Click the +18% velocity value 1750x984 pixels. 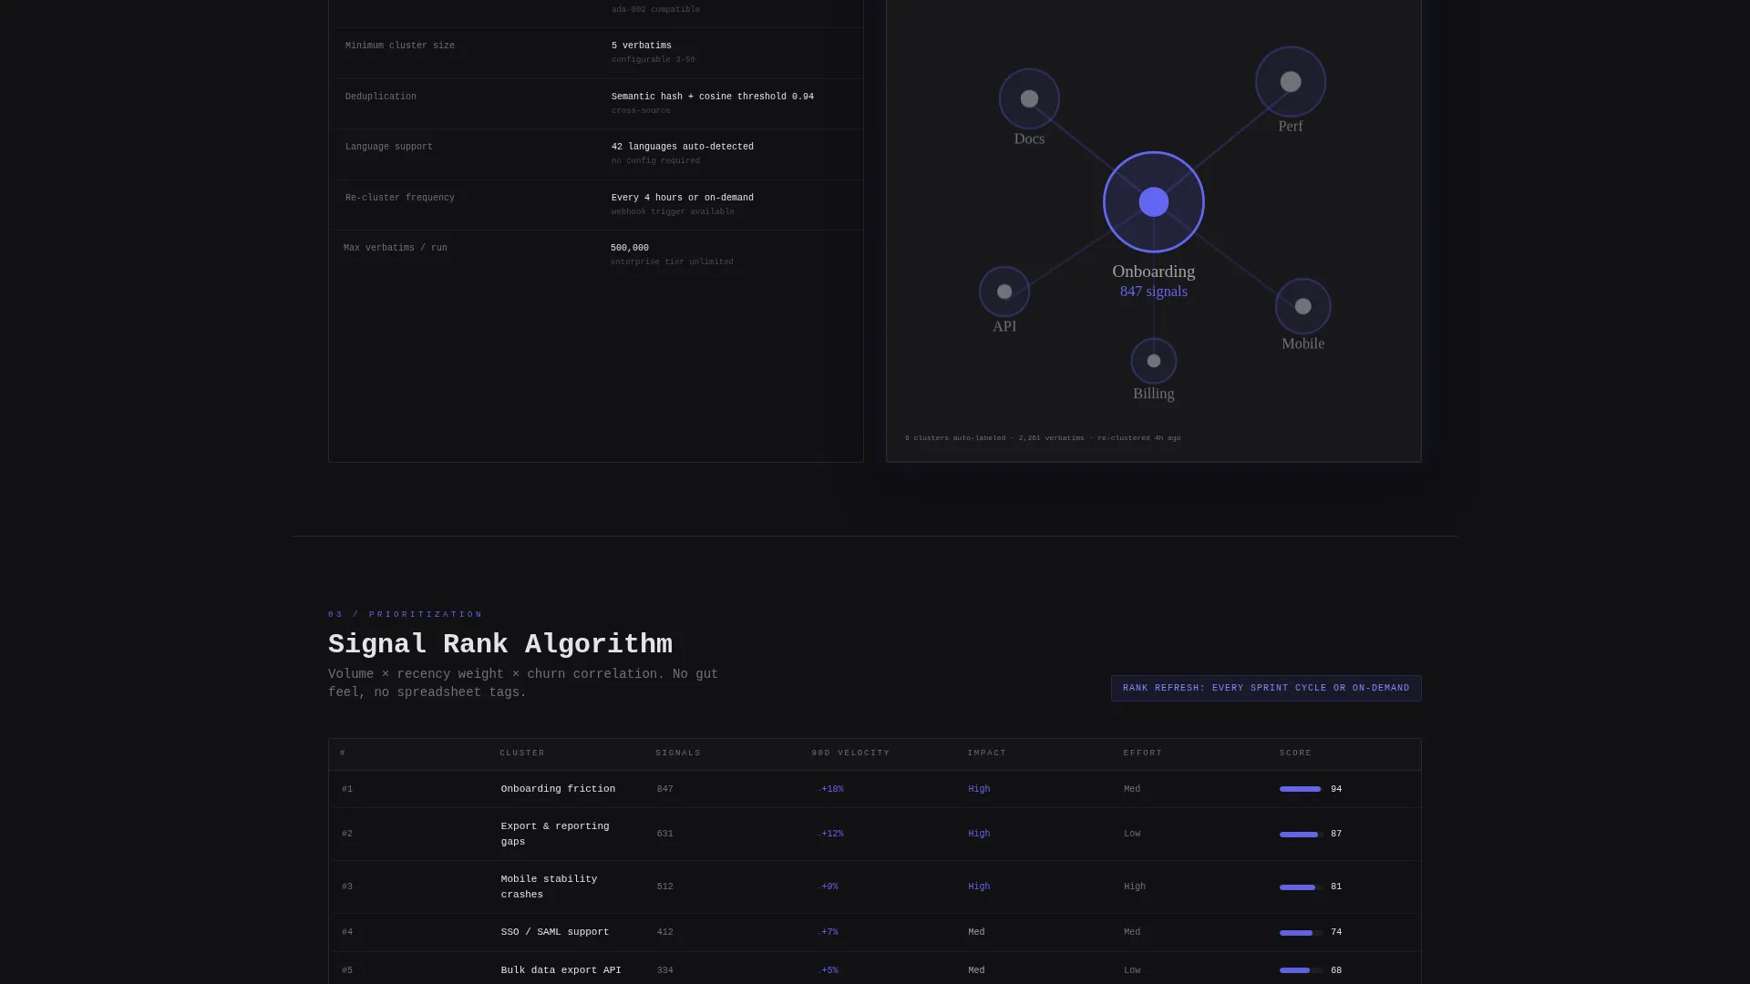(x=830, y=789)
